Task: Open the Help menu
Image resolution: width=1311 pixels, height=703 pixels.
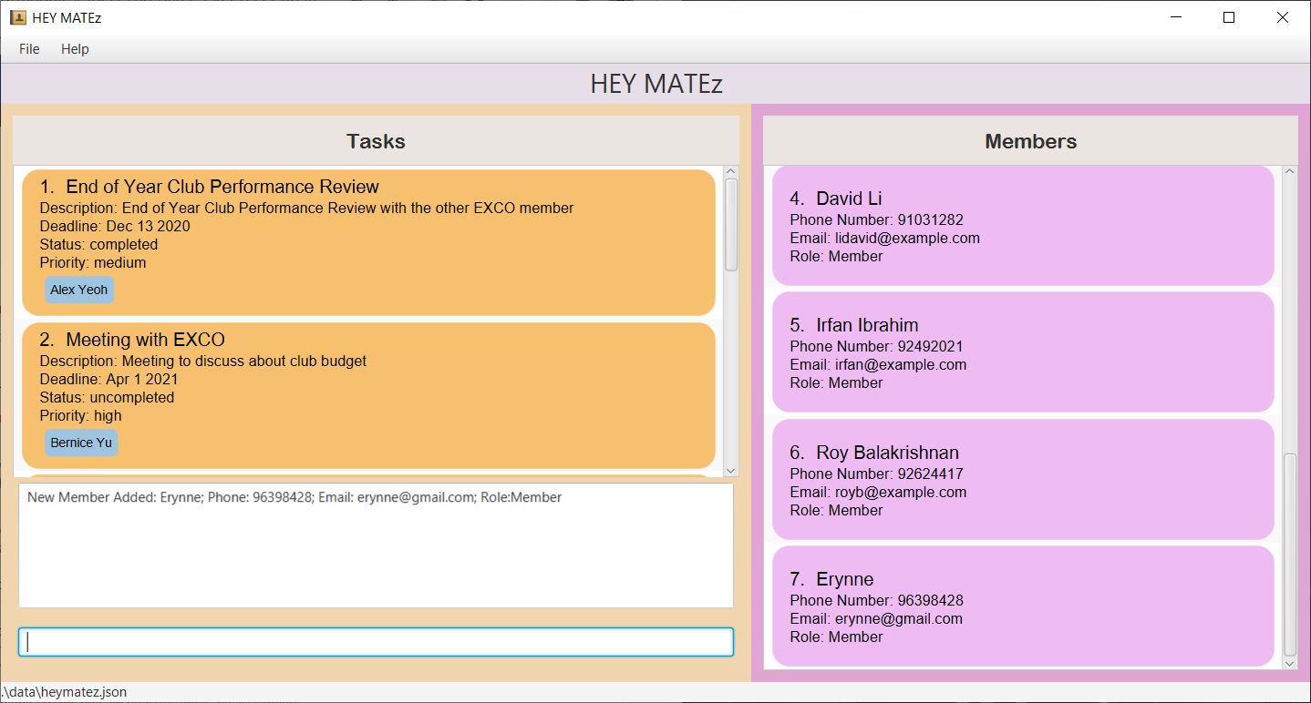Action: point(75,49)
